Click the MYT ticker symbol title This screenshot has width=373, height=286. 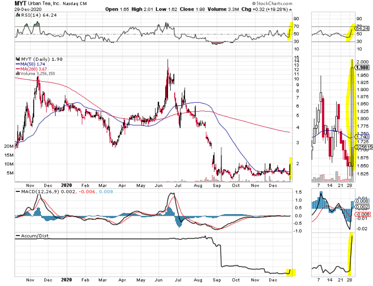click(20, 3)
